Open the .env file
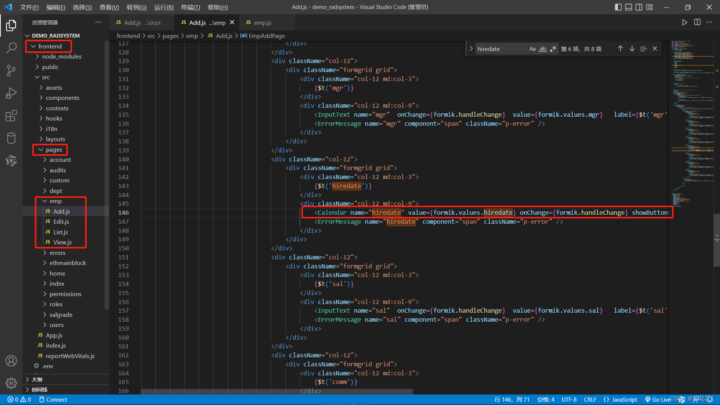720x405 pixels. tap(47, 366)
